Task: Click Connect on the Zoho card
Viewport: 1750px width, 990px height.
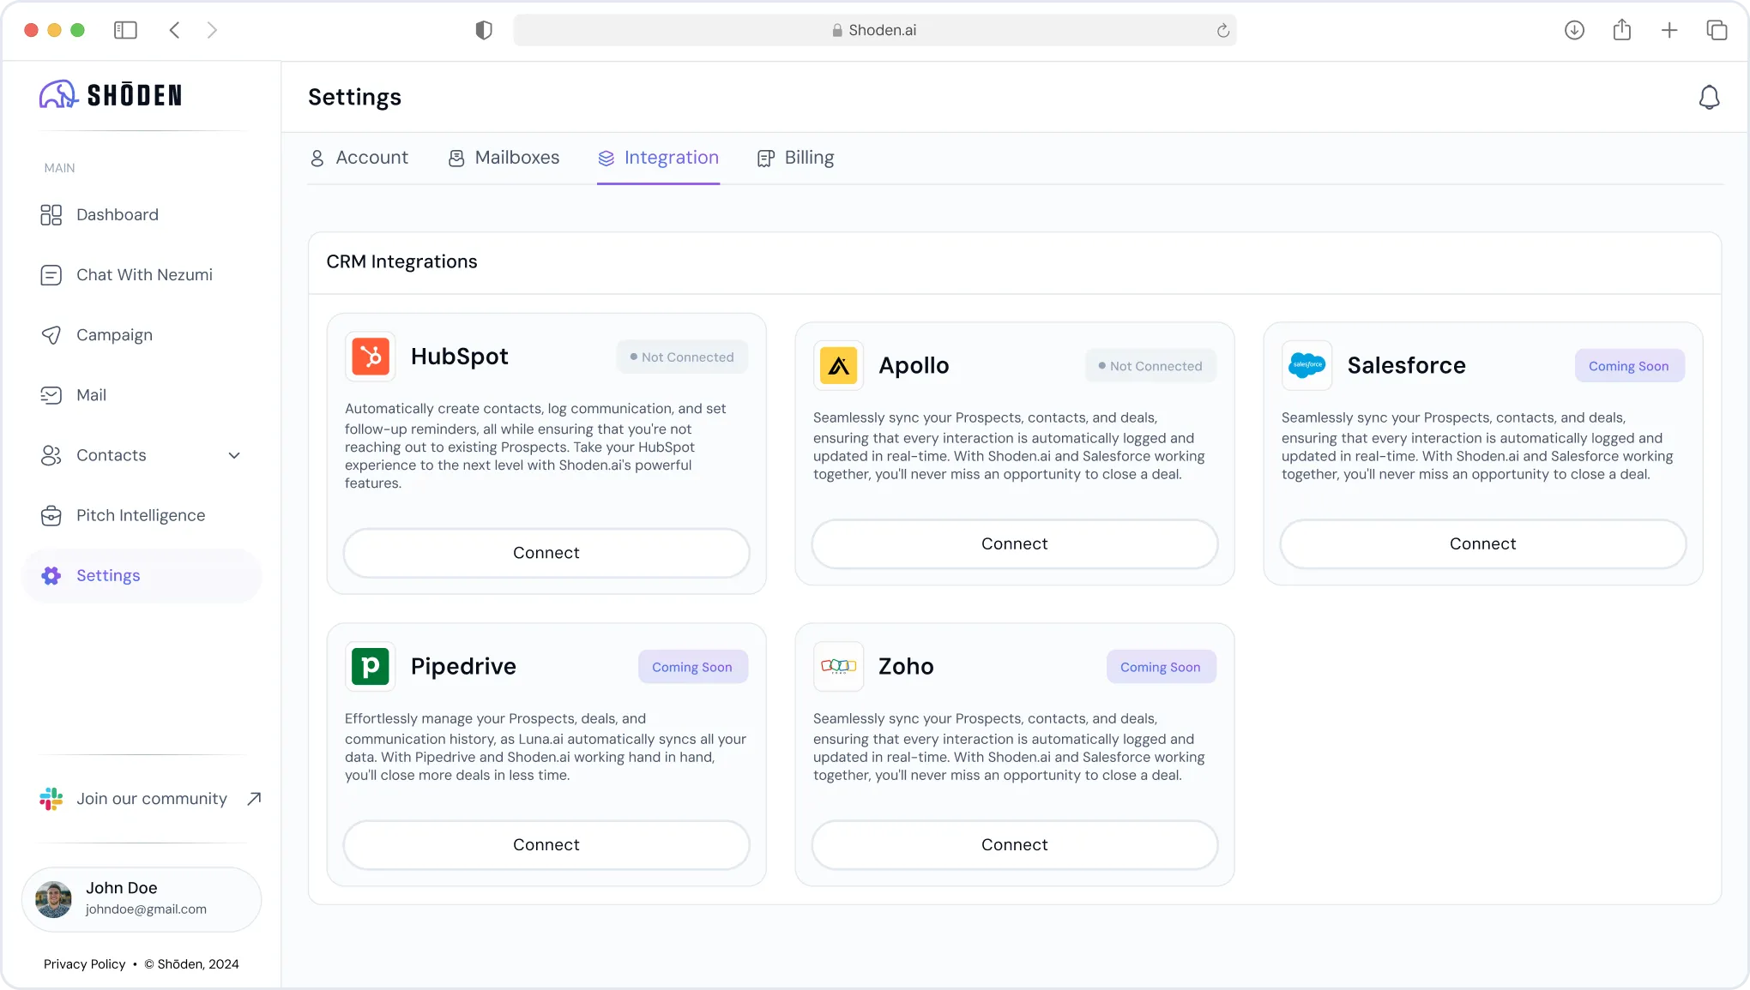Action: click(1014, 844)
